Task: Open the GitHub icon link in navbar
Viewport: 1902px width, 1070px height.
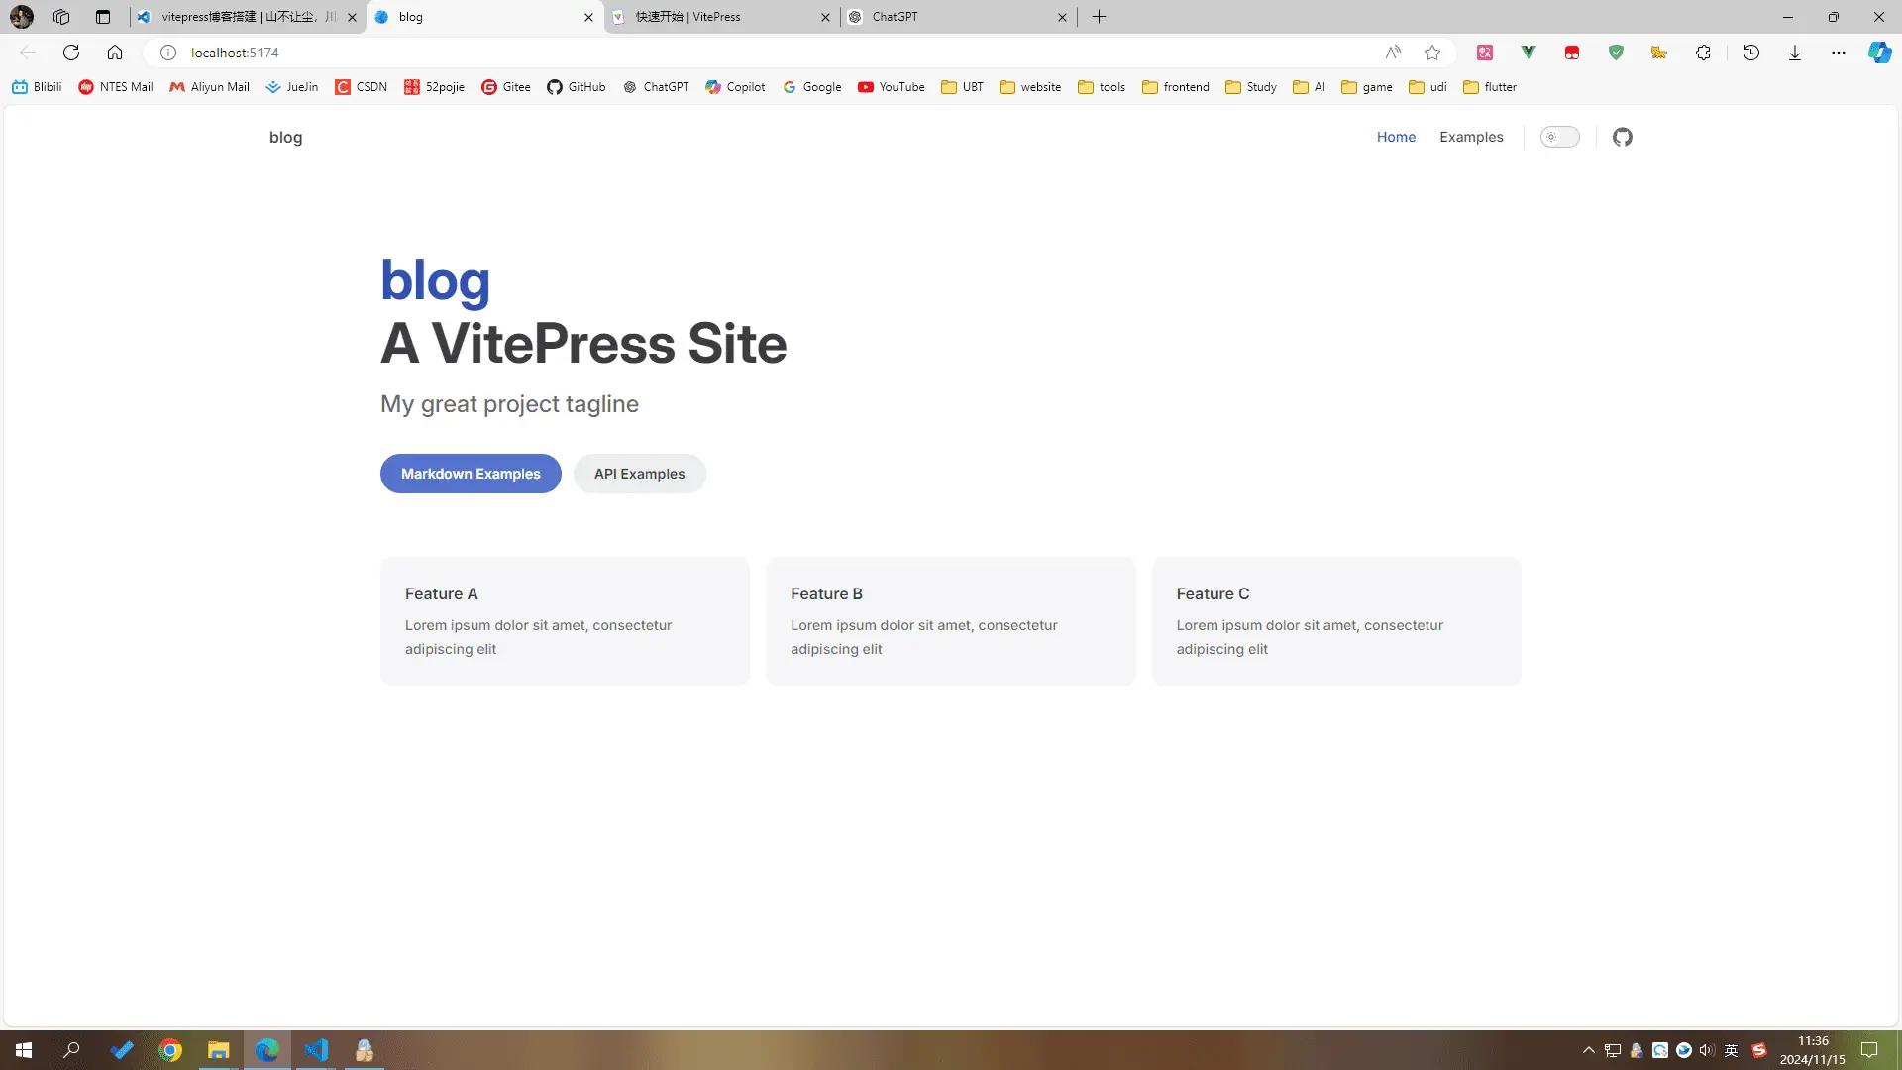Action: click(x=1622, y=137)
